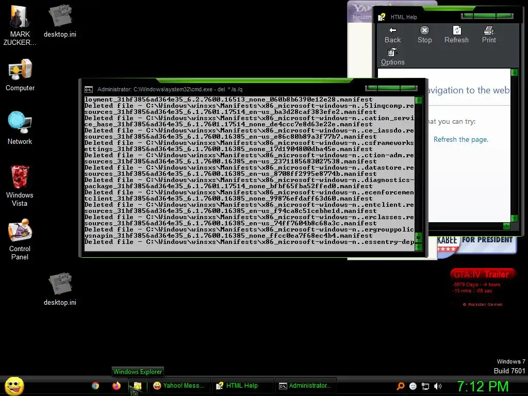Viewport: 528px width, 396px height.
Task: Switch to the HTML Help taskbar button
Action: (x=242, y=386)
